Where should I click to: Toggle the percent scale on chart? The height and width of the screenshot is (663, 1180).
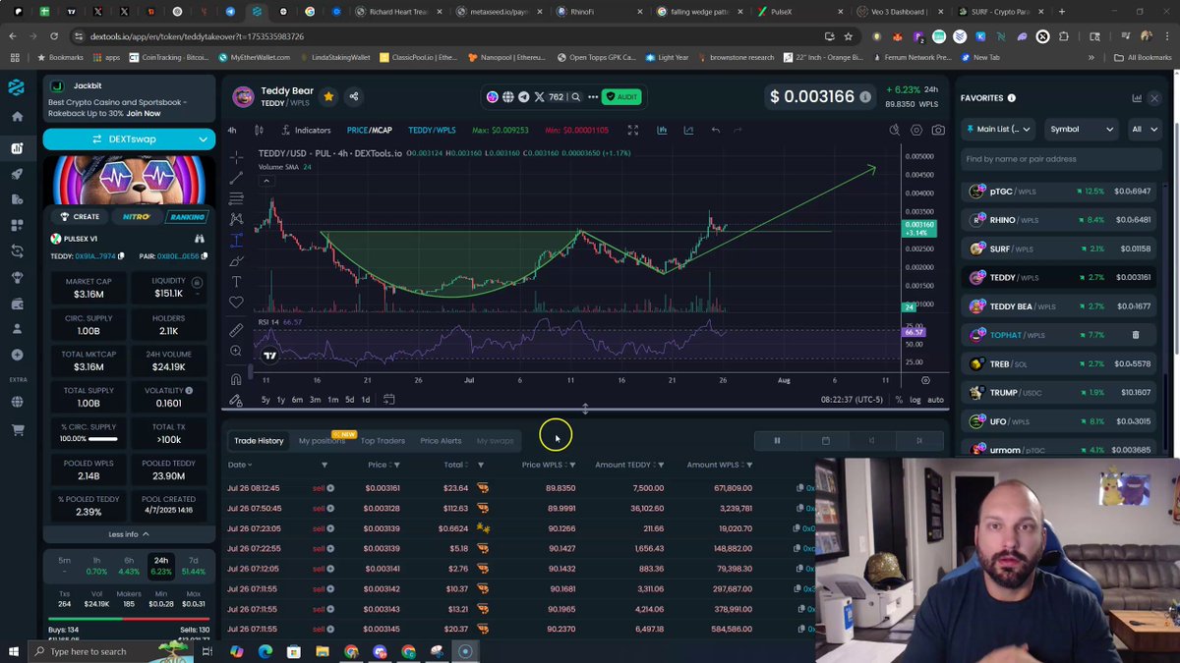pyautogui.click(x=899, y=400)
